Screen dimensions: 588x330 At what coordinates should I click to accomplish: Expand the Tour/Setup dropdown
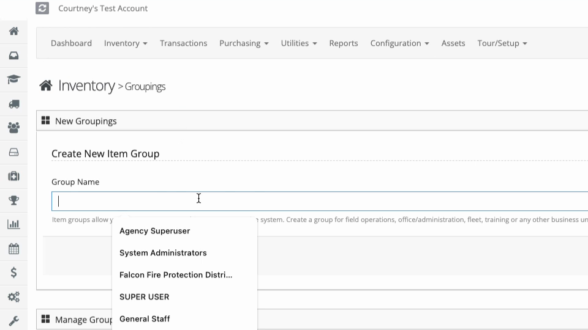point(502,43)
